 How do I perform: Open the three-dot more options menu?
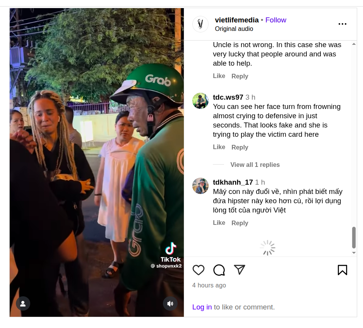[x=342, y=24]
